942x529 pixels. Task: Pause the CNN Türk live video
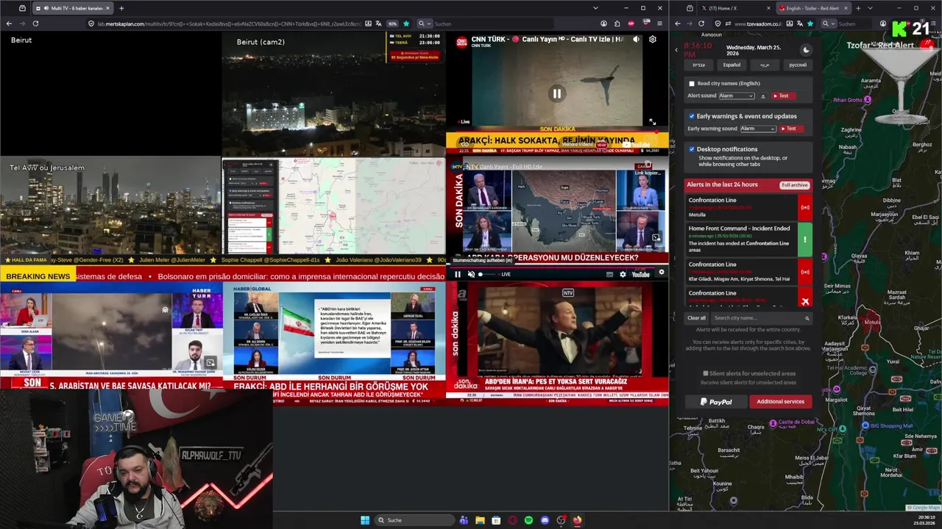pyautogui.click(x=556, y=93)
